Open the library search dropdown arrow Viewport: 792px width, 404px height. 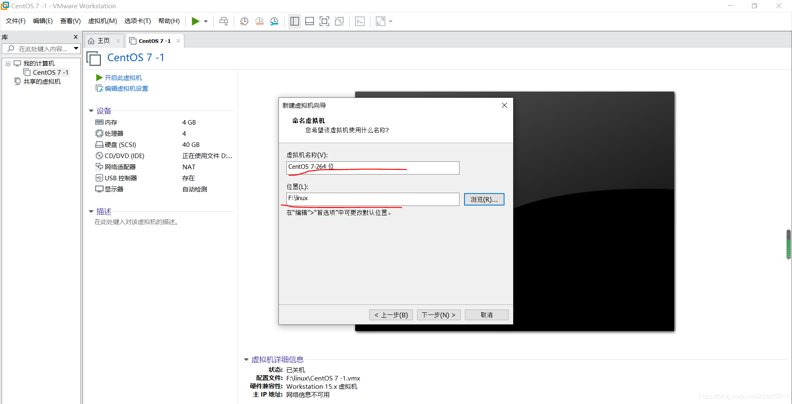coord(76,49)
